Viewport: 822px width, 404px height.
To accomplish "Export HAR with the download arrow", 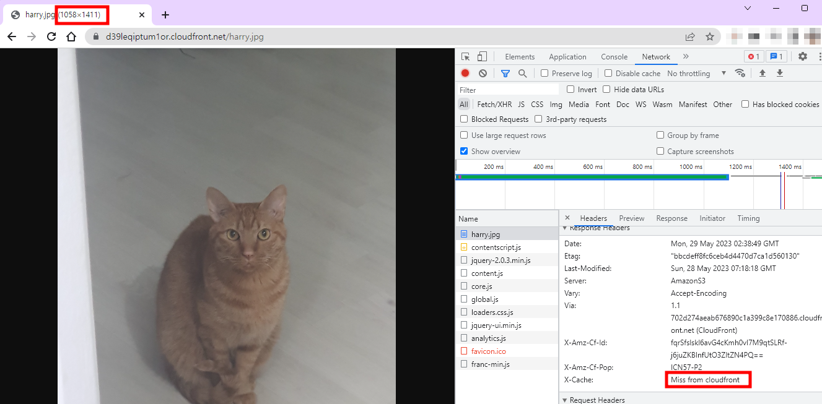I will pos(780,73).
